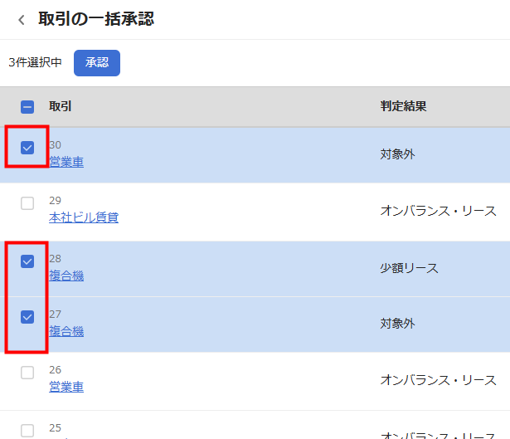Click the 取引 column header
The image size is (510, 439).
[61, 107]
